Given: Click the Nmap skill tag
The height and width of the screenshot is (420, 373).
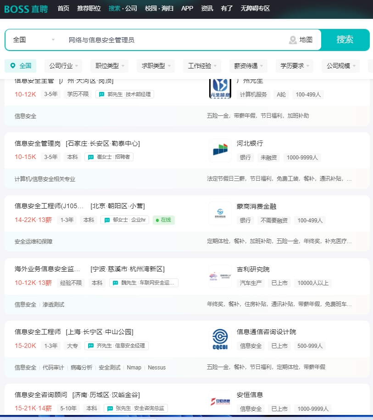Looking at the screenshot, I should point(134,368).
